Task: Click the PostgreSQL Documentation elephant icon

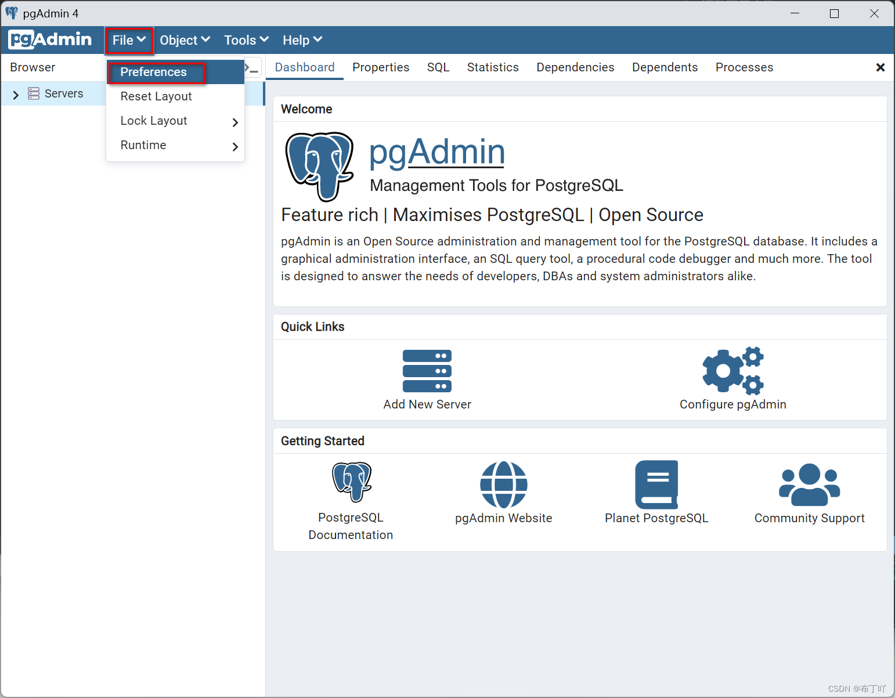Action: pyautogui.click(x=351, y=482)
